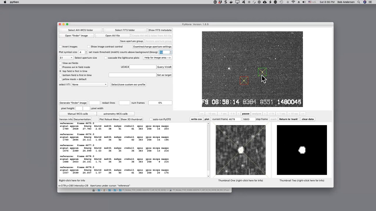This screenshot has width=376, height=211.
Task: Open Time Machine menu bar icon
Action: [281, 2]
